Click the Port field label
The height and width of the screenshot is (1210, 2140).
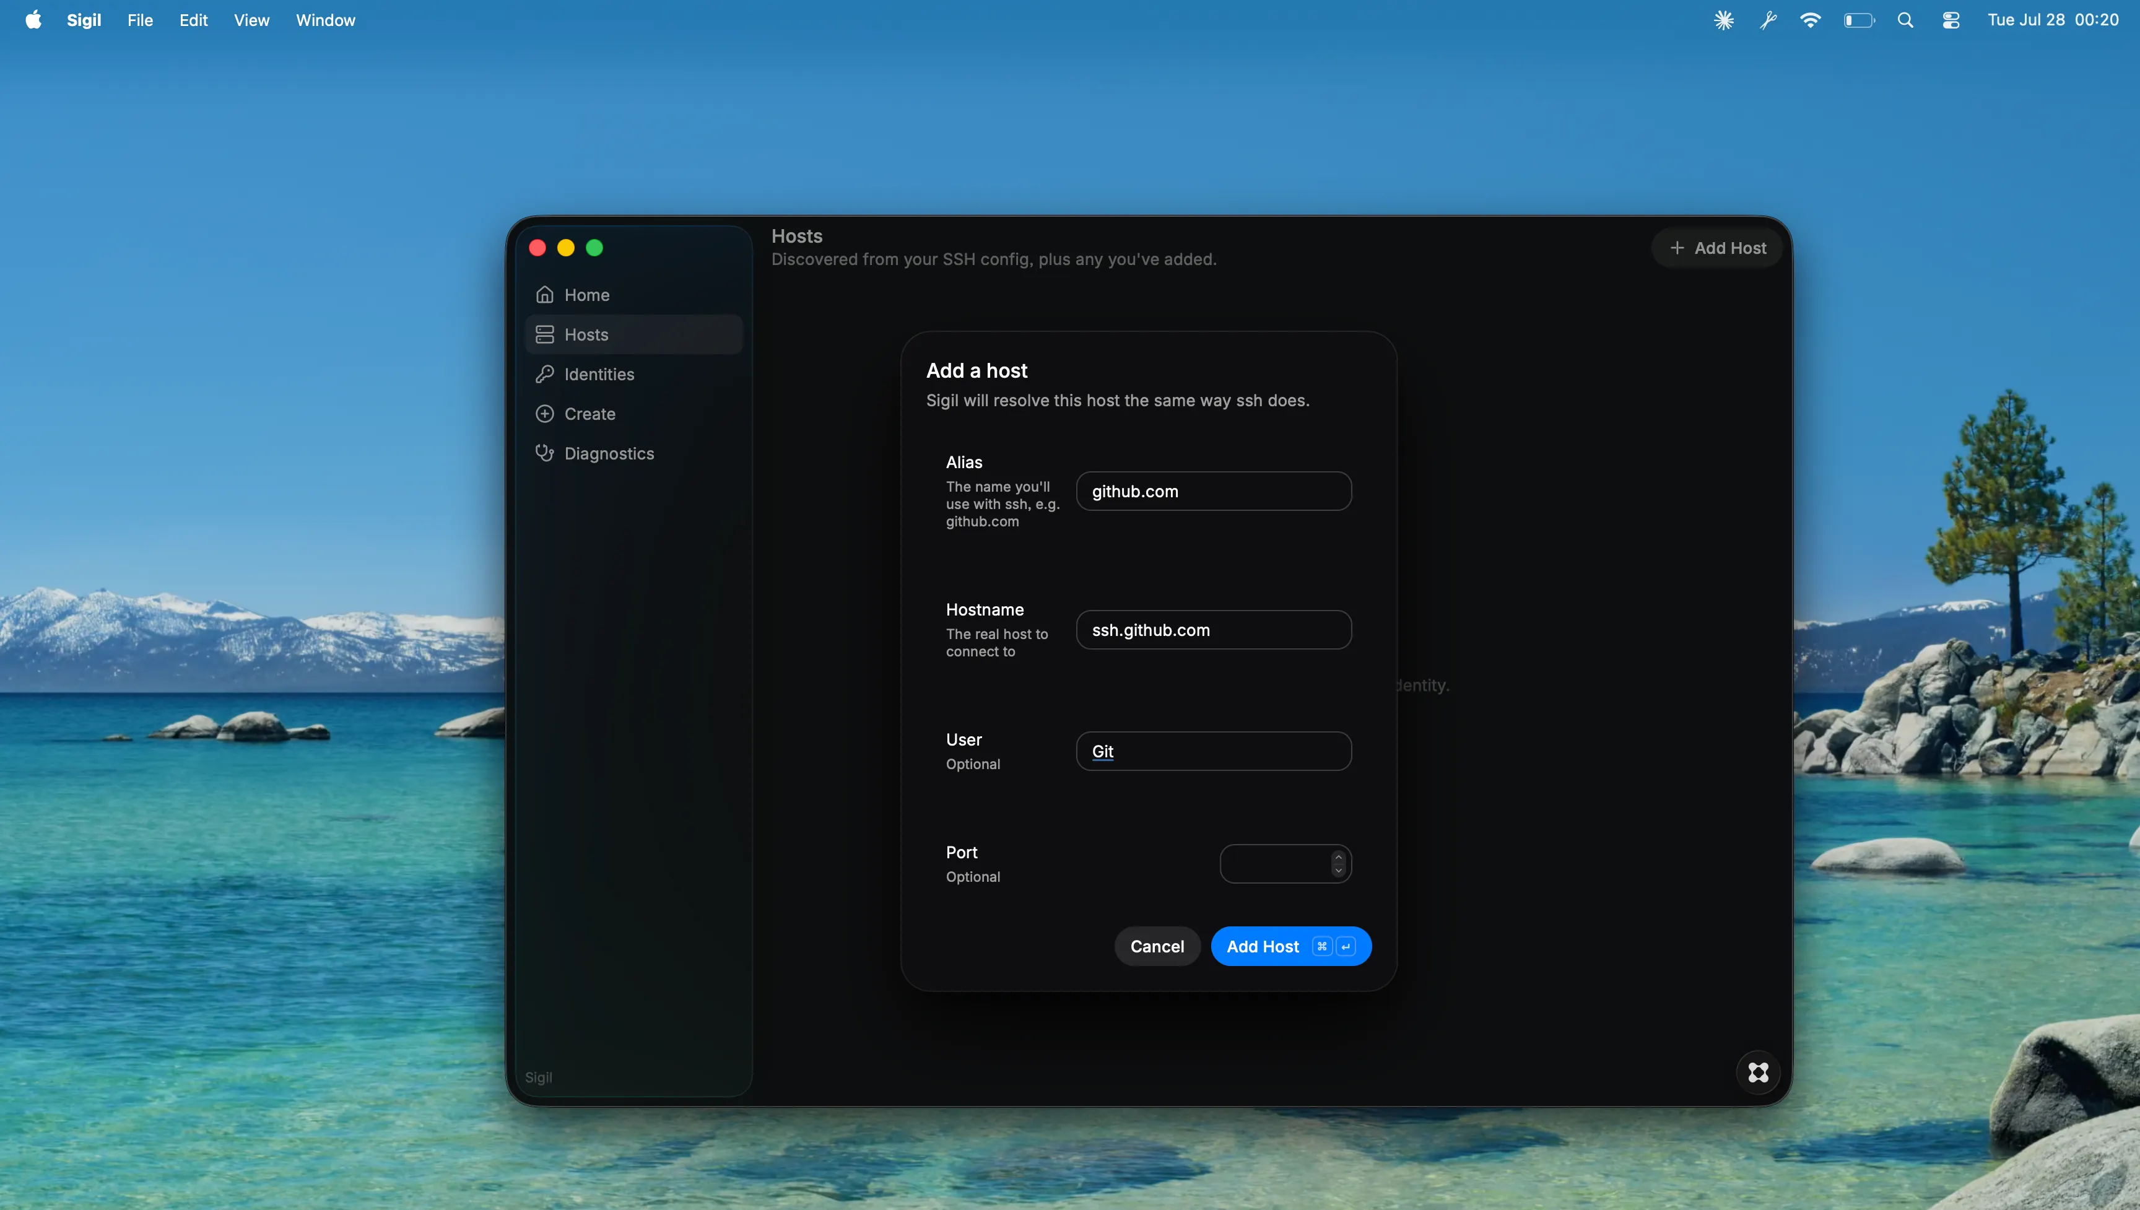(x=961, y=852)
